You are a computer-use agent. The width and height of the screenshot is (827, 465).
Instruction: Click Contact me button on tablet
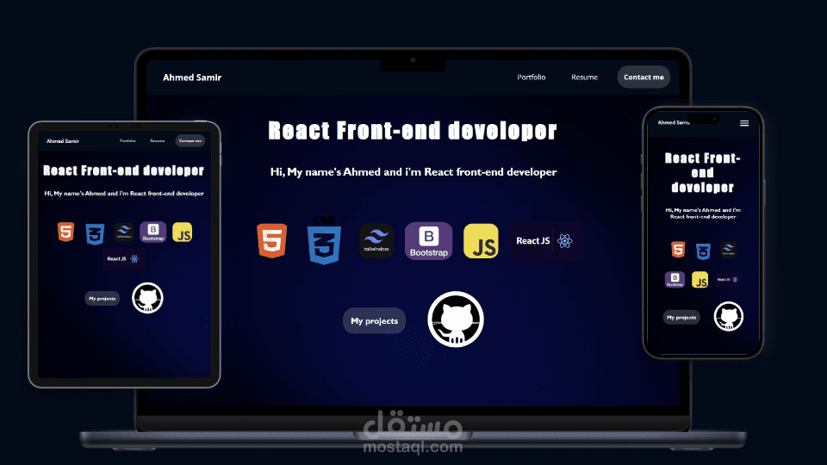[x=190, y=140]
